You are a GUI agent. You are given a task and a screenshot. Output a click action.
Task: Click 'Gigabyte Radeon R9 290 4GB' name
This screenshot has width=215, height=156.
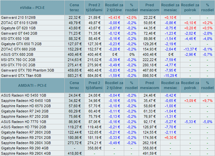coord(25,148)
